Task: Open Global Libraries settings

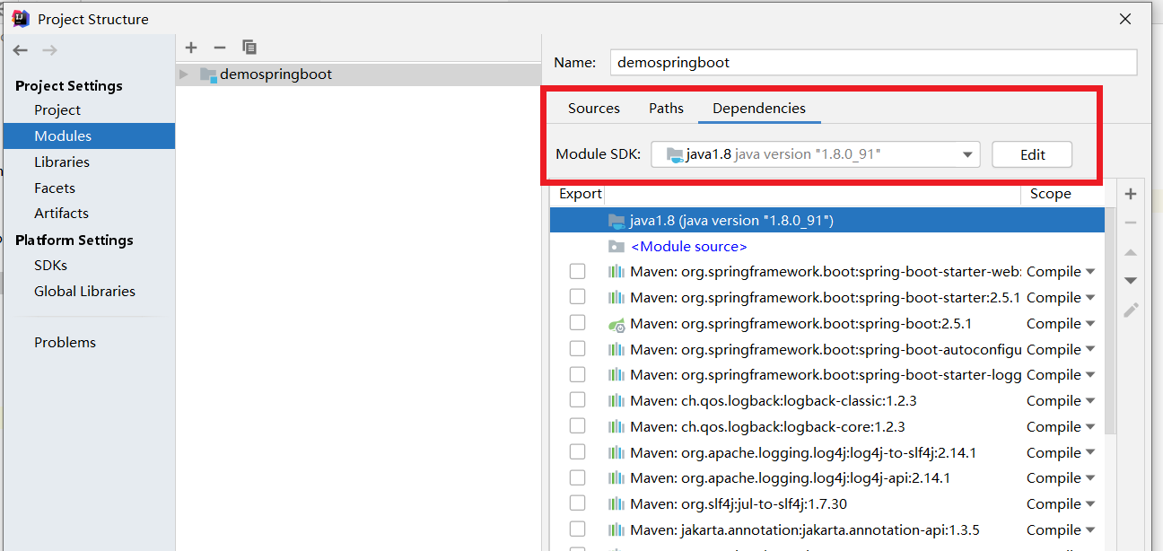Action: (x=84, y=291)
